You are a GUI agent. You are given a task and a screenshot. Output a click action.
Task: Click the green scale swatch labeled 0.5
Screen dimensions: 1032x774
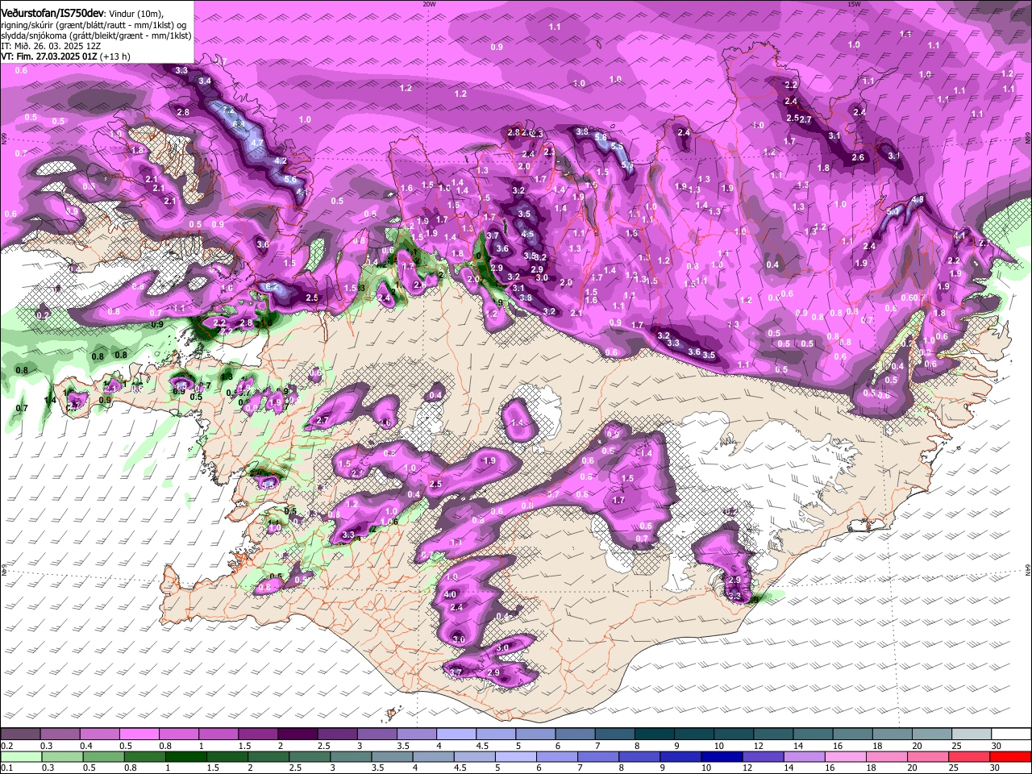click(104, 756)
